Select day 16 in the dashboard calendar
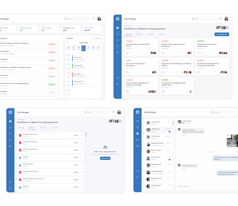 (x=93, y=48)
